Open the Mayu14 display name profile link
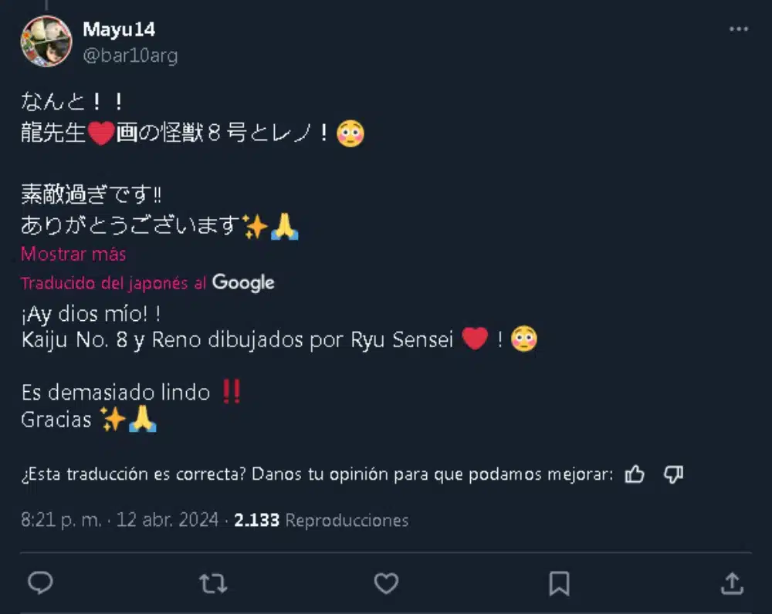Viewport: 772px width, 614px height. (x=119, y=29)
